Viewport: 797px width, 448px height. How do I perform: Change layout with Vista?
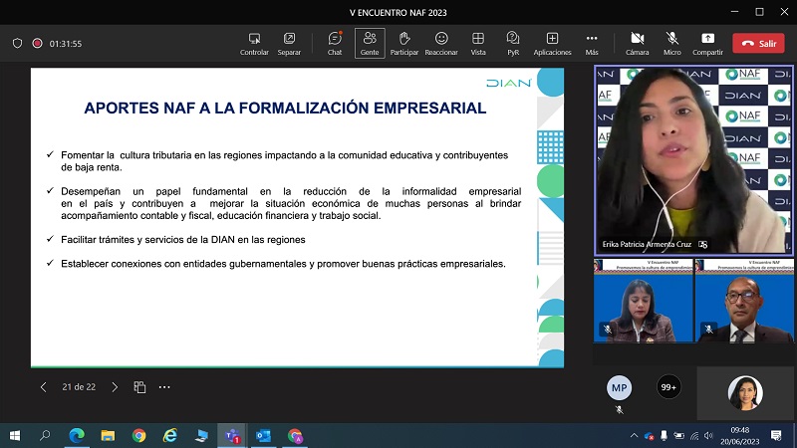click(478, 44)
